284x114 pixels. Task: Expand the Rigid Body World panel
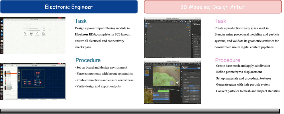point(197,52)
